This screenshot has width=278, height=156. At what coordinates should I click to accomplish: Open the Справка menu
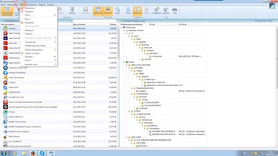point(50,5)
